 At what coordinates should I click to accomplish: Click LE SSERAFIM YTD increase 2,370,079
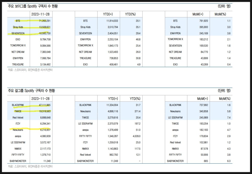point(113,124)
